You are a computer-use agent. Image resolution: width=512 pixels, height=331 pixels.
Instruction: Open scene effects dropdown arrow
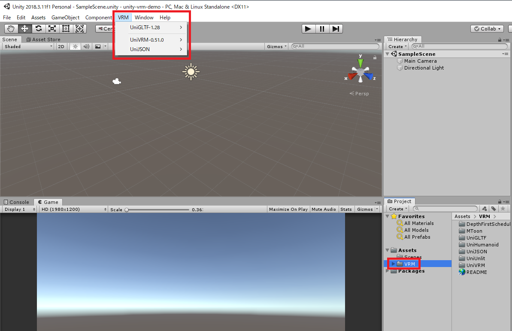pos(105,46)
